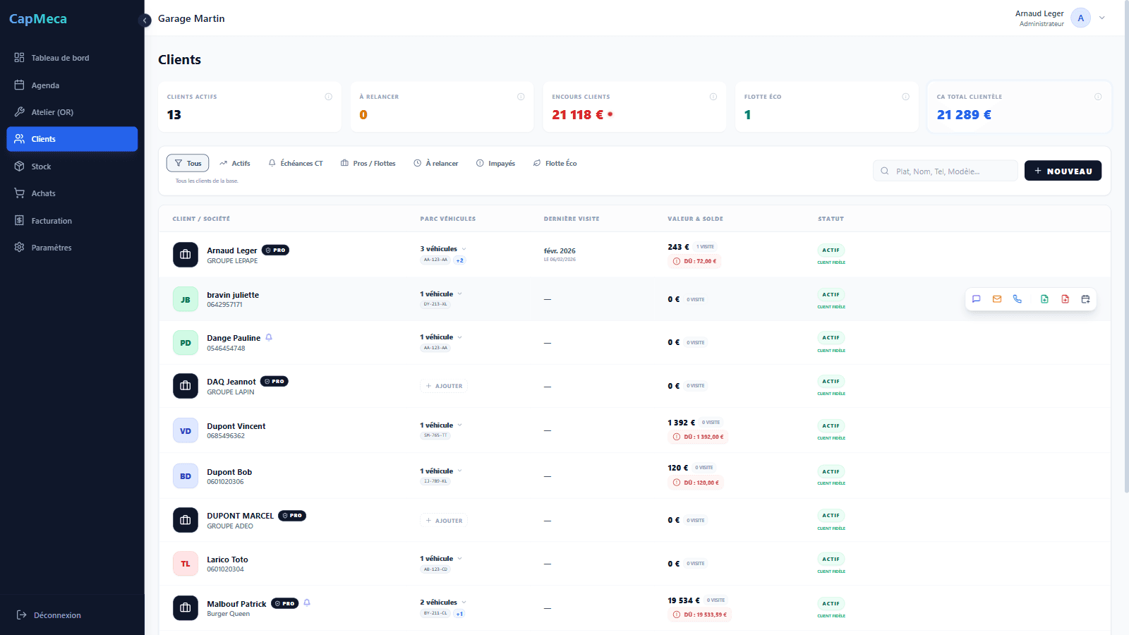Send an SMS to bravin juliette via chat icon
Image resolution: width=1129 pixels, height=635 pixels.
coord(977,298)
